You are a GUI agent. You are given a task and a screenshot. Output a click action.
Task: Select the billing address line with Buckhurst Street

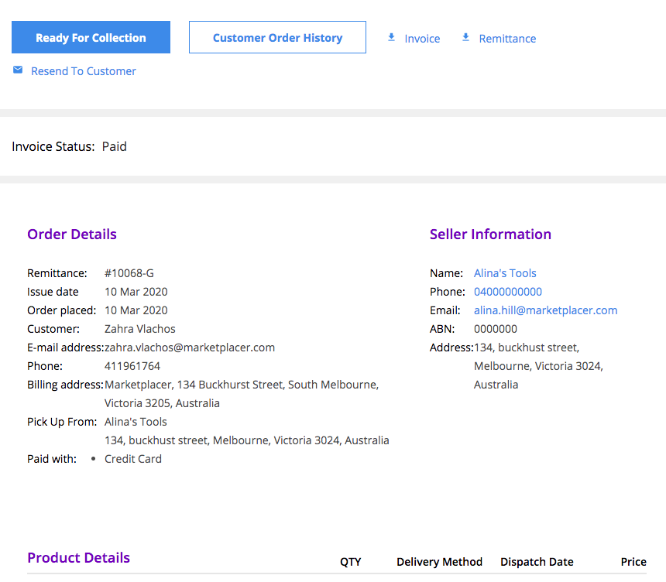(x=242, y=385)
